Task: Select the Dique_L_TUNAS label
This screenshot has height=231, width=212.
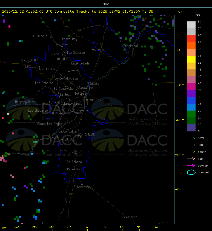Action: point(28,60)
